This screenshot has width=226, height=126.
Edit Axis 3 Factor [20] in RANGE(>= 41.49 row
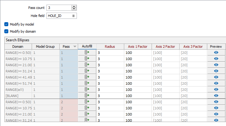coord(193,77)
